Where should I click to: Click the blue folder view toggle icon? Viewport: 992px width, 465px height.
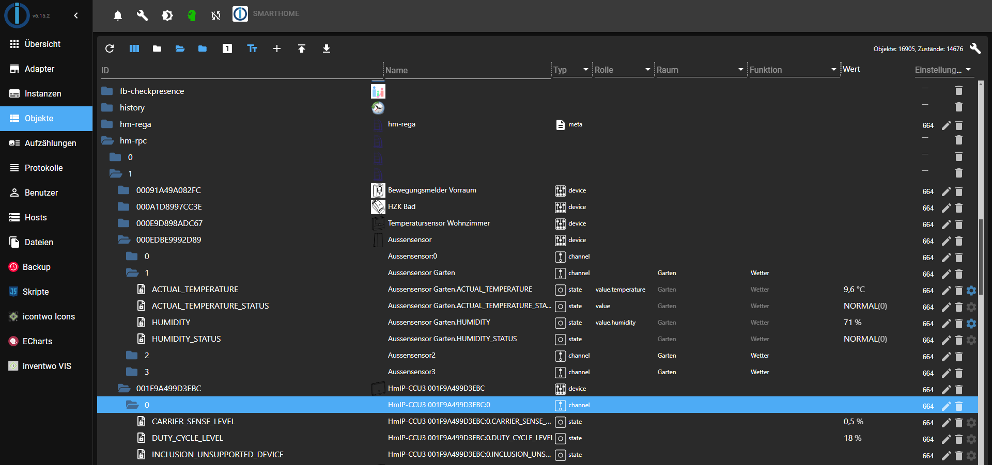[x=203, y=49]
